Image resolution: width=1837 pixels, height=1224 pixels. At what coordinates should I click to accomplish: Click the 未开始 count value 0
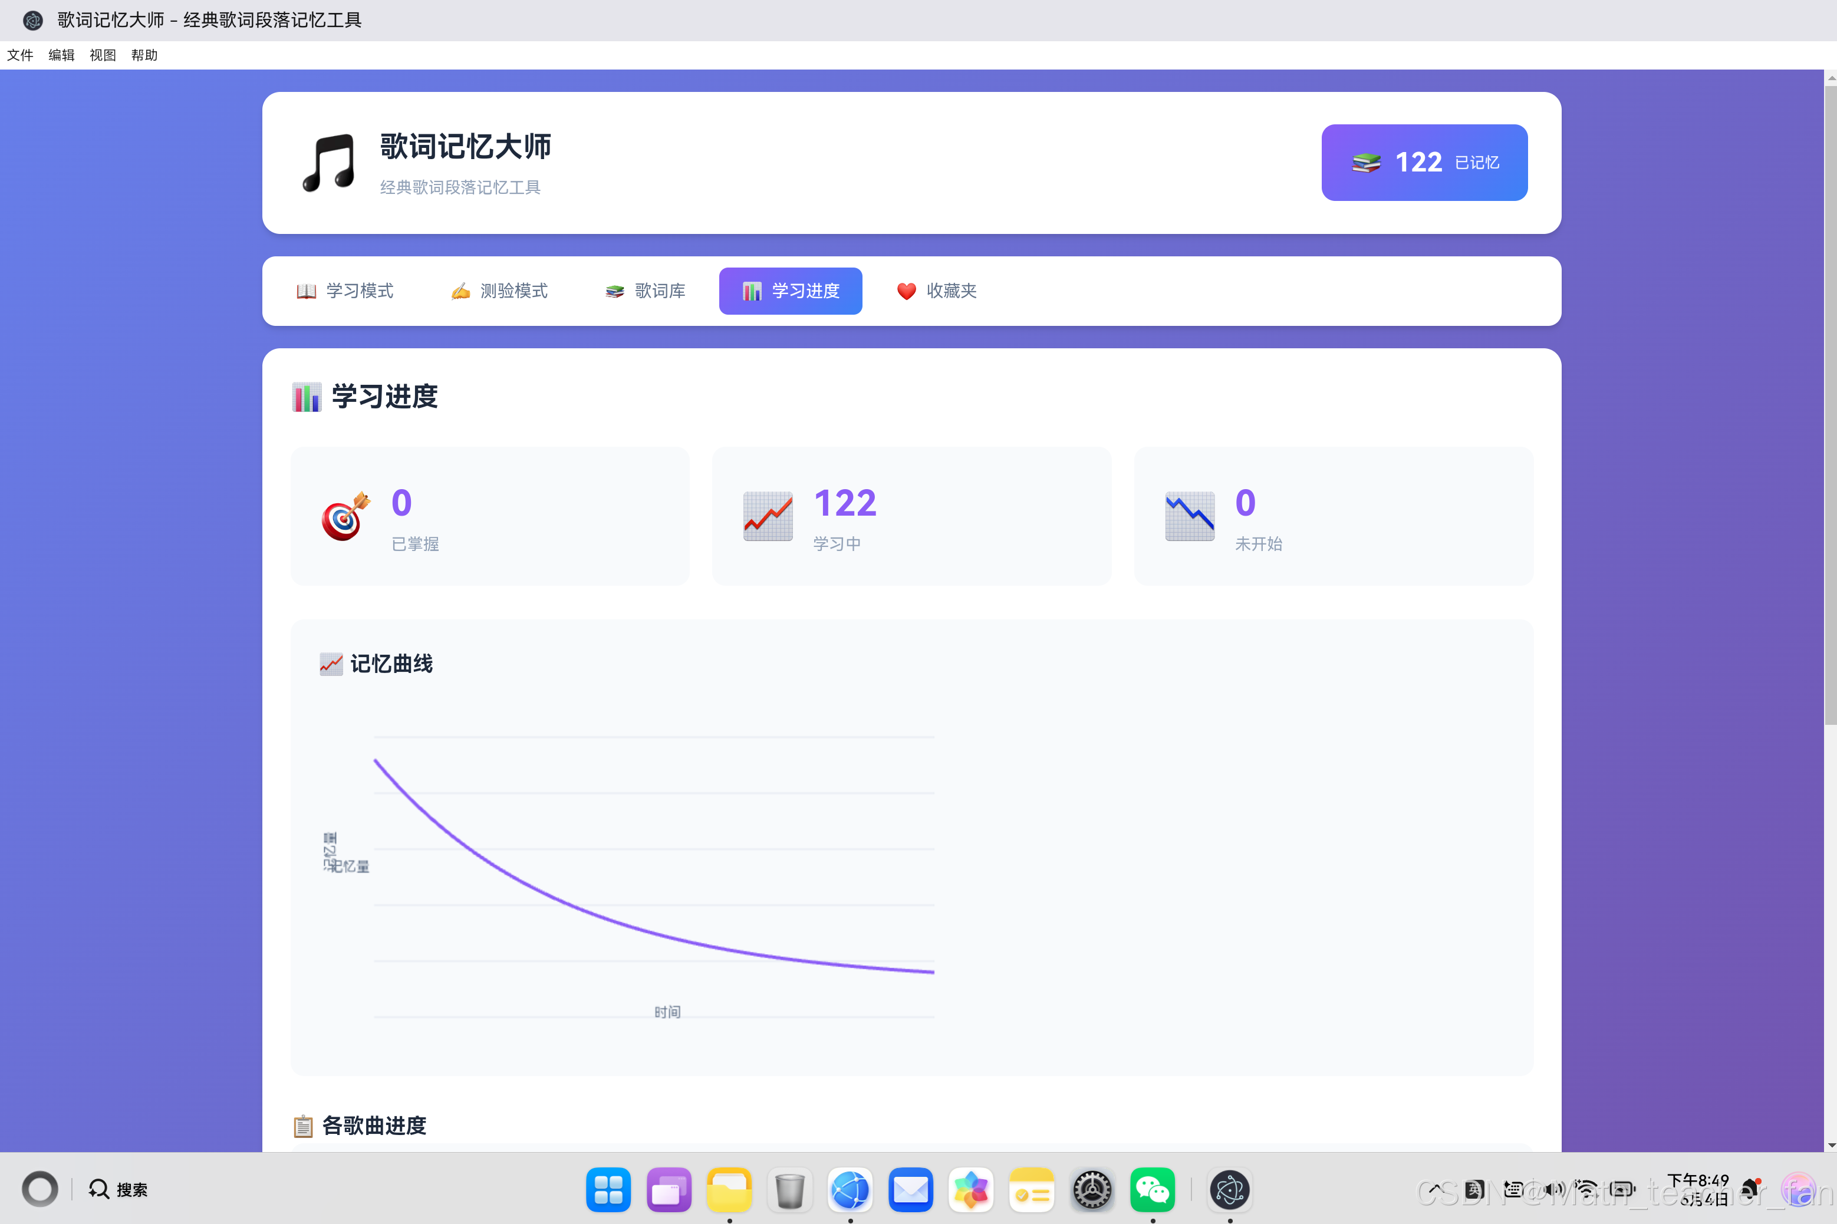click(x=1245, y=503)
